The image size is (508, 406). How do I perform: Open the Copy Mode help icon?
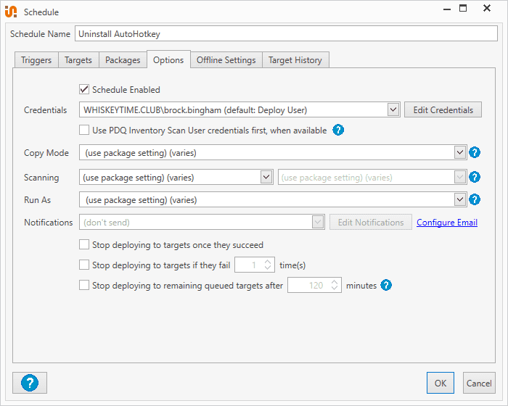point(475,152)
